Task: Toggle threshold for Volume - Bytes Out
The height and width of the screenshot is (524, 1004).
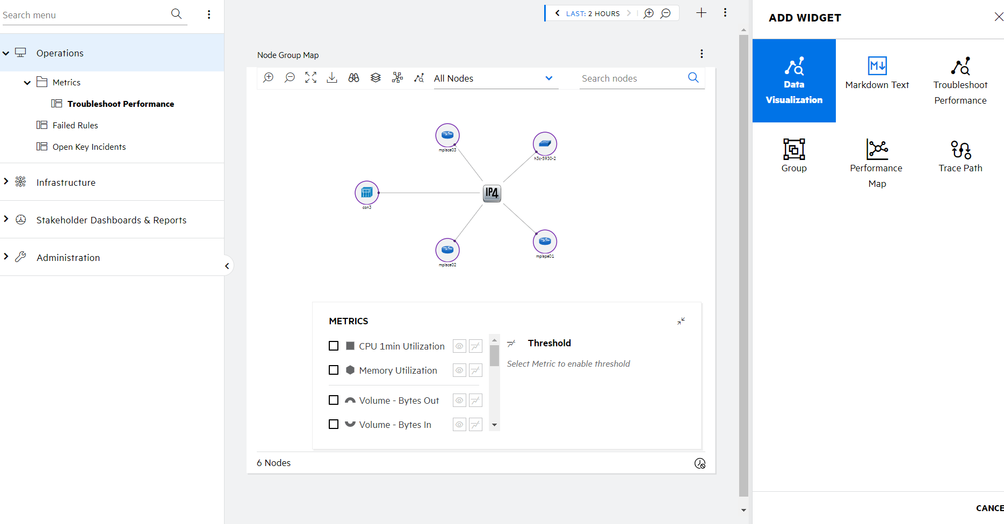Action: [x=475, y=401]
